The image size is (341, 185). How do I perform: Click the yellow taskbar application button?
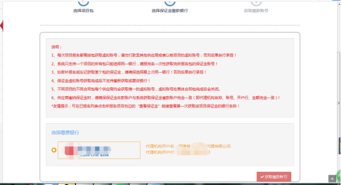point(67,184)
